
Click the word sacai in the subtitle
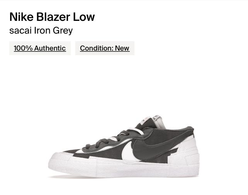20,31
